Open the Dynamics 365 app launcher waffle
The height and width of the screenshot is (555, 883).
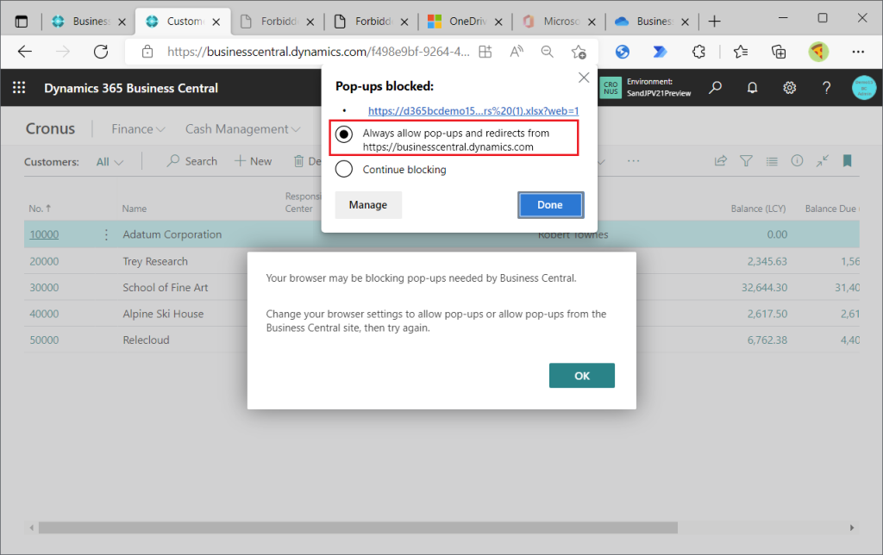pyautogui.click(x=19, y=87)
